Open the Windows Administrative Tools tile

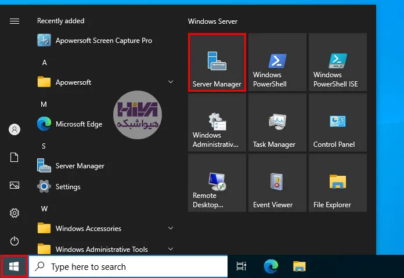point(217,122)
